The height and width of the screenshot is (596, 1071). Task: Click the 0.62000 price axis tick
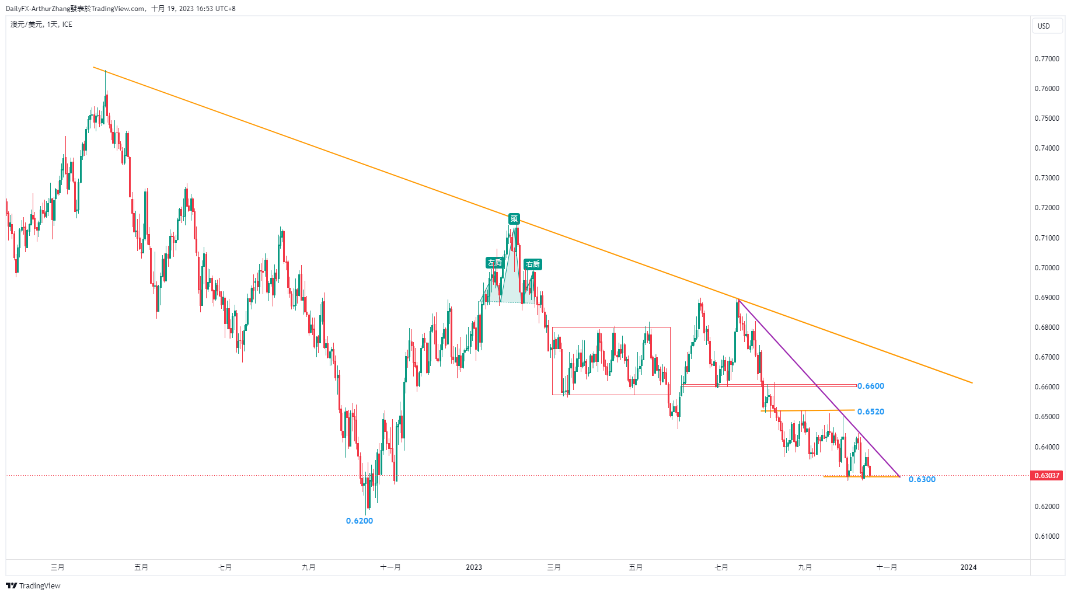coord(1046,507)
